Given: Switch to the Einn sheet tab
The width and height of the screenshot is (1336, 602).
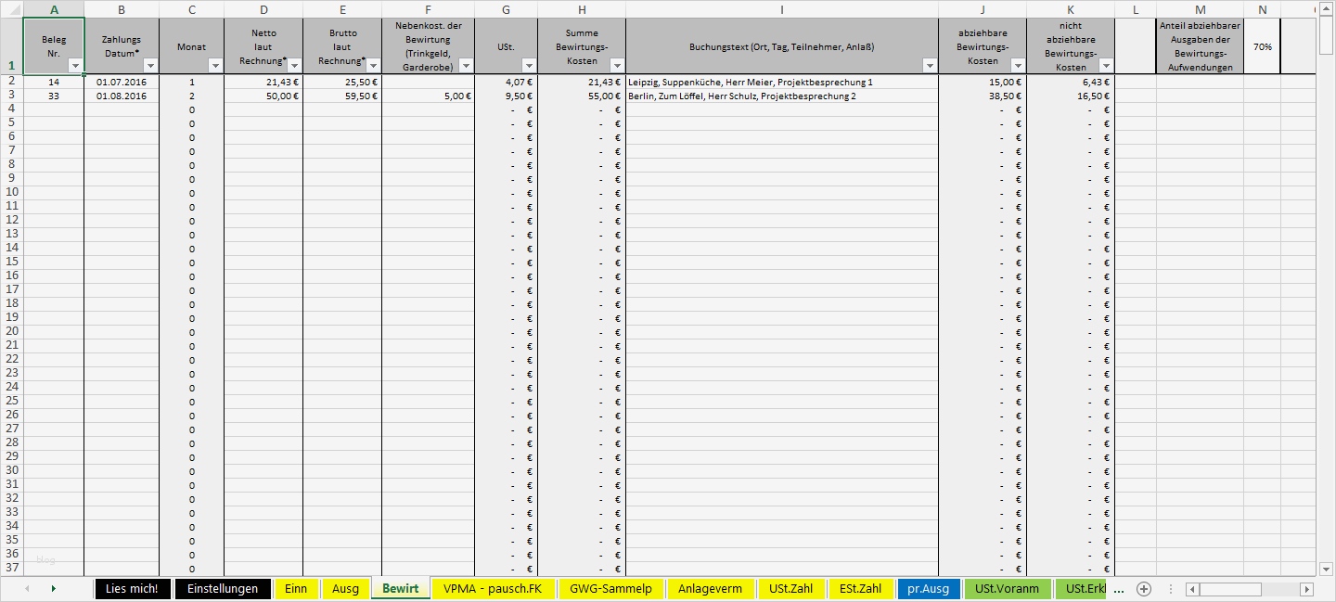Looking at the screenshot, I should (x=296, y=588).
